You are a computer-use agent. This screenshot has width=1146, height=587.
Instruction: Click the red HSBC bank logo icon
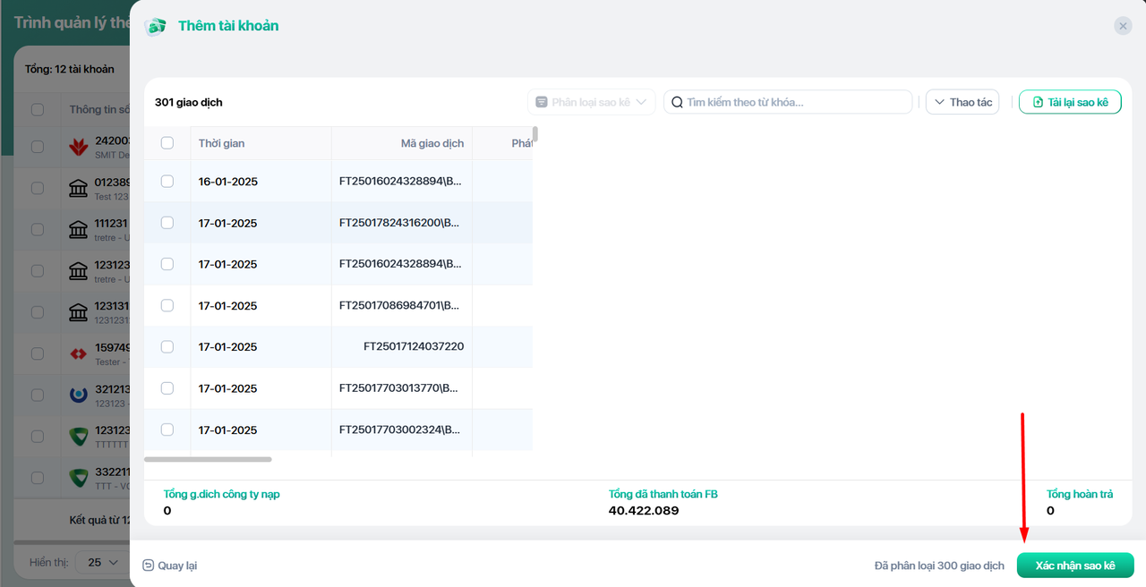tap(78, 354)
